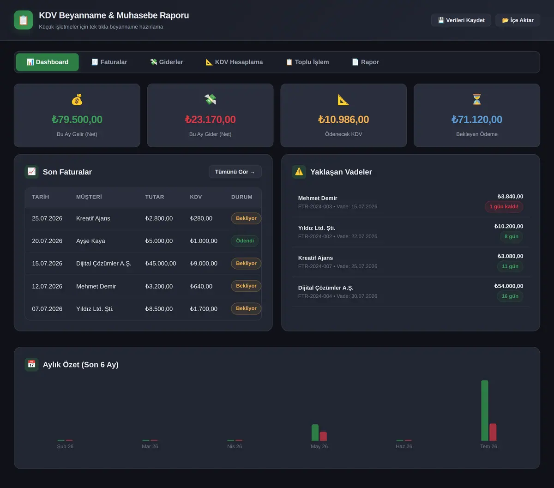
Task: Click the hourglass pending payment icon
Action: tap(477, 99)
